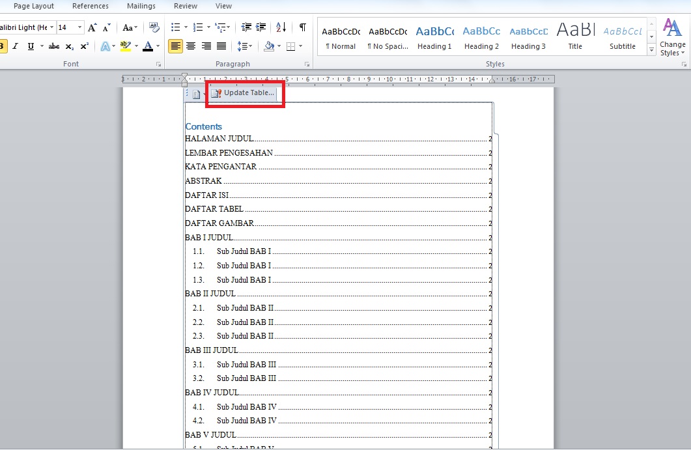Select Align Text Left
This screenshot has height=450, width=691.
175,46
